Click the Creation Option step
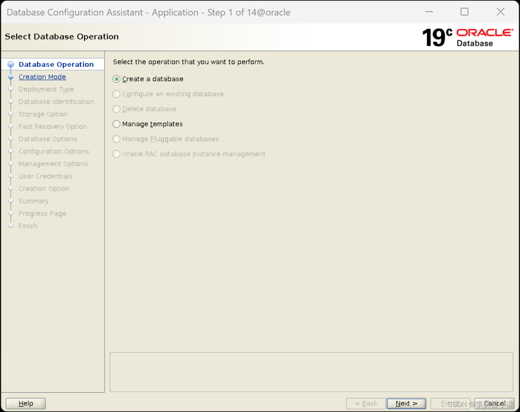Image resolution: width=520 pixels, height=412 pixels. [x=44, y=189]
